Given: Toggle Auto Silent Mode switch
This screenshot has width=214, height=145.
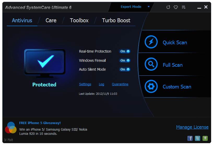Looking at the screenshot, I should click(x=124, y=69).
